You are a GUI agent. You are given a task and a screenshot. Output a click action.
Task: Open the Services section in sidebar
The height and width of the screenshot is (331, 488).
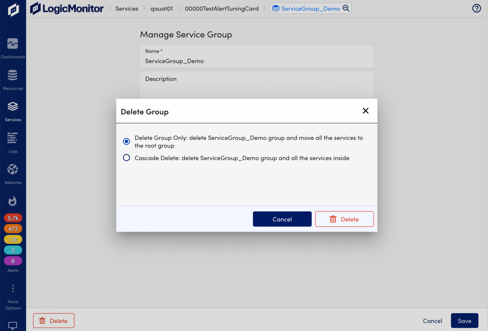point(13,110)
